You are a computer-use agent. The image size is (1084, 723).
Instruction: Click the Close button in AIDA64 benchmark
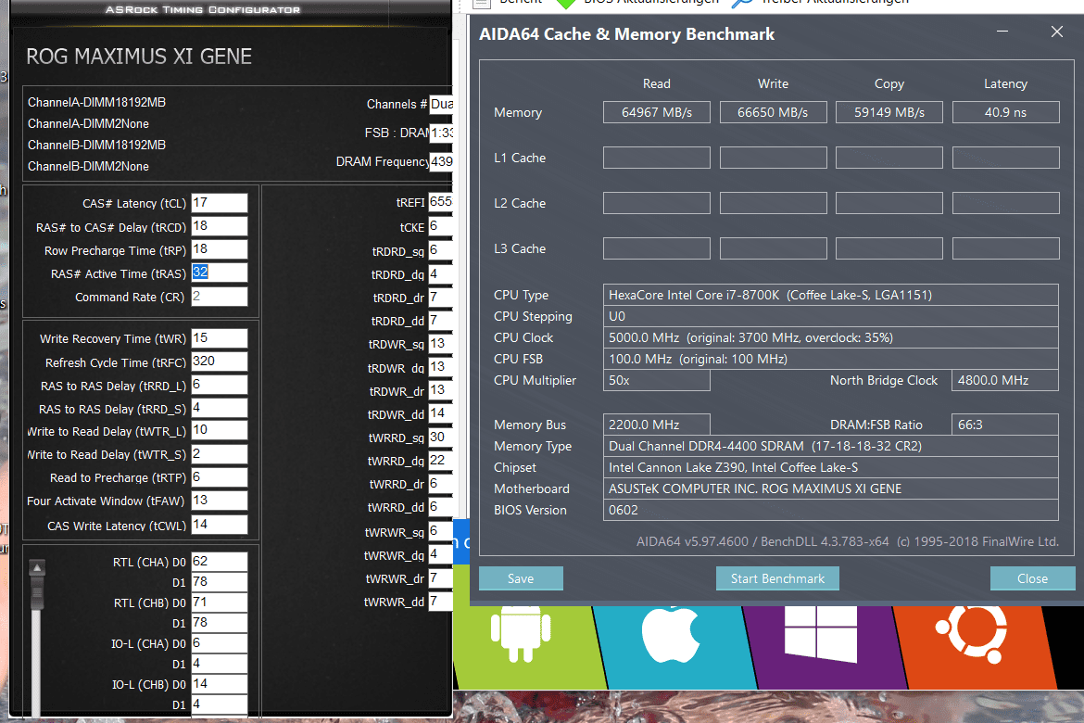[1032, 578]
